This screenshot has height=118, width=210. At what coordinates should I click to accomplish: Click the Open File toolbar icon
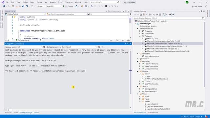pyautogui.click(x=17, y=6)
